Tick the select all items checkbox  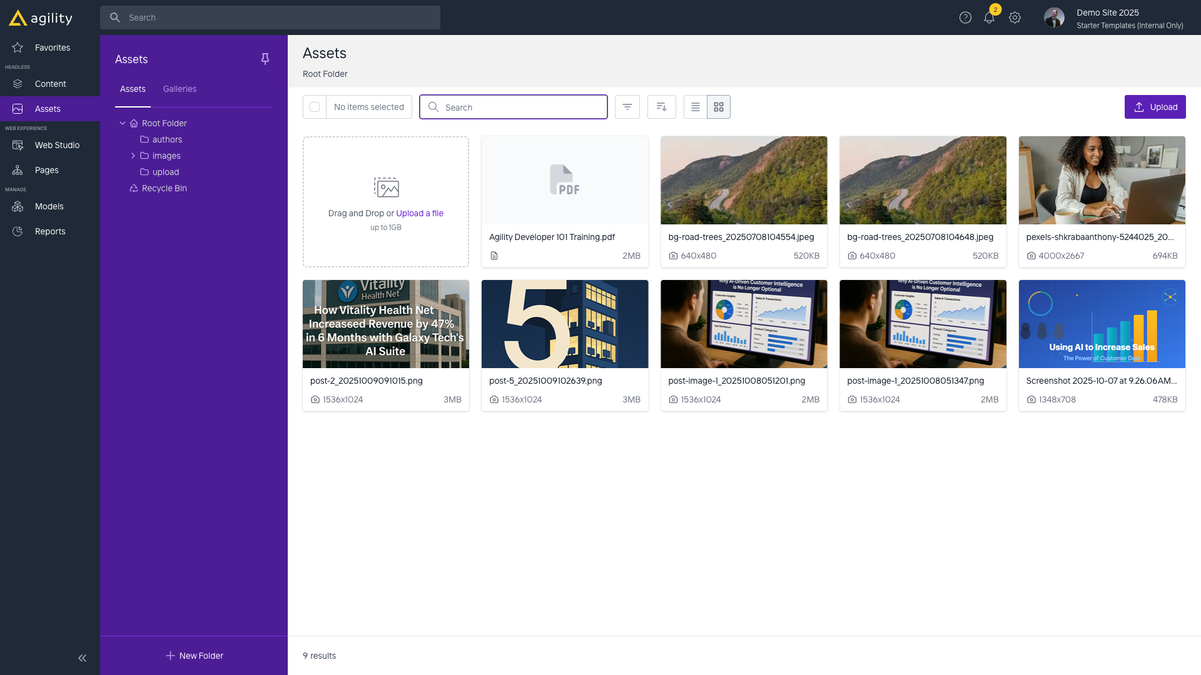point(315,107)
